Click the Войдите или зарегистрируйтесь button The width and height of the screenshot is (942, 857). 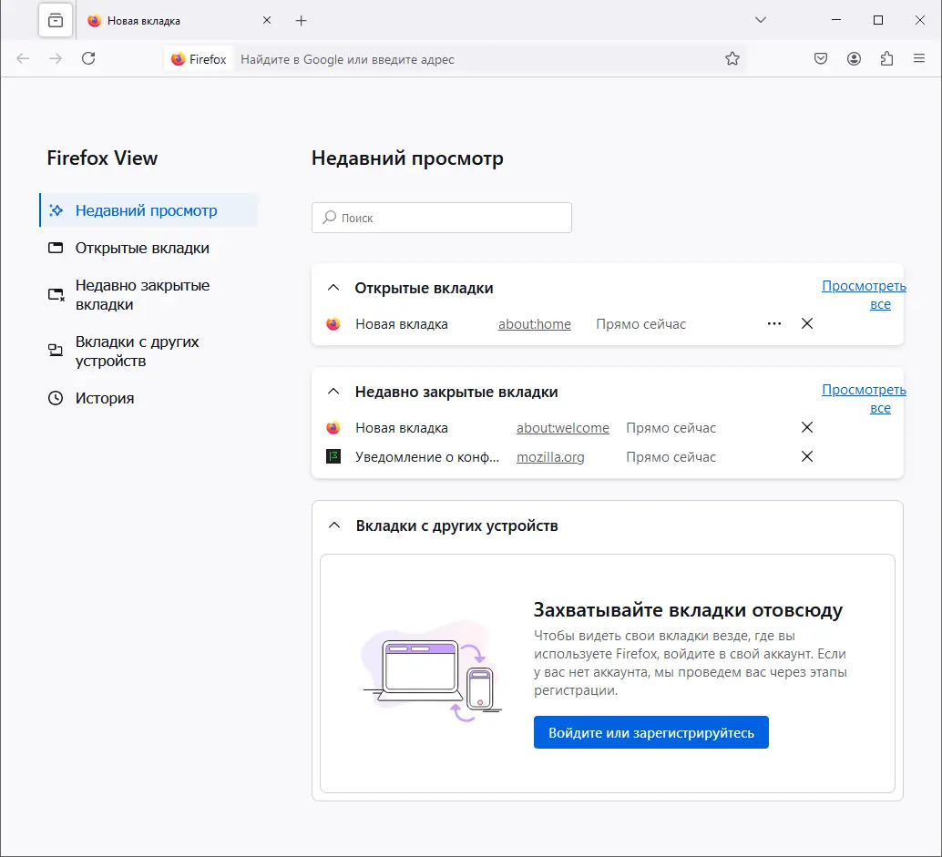(650, 732)
